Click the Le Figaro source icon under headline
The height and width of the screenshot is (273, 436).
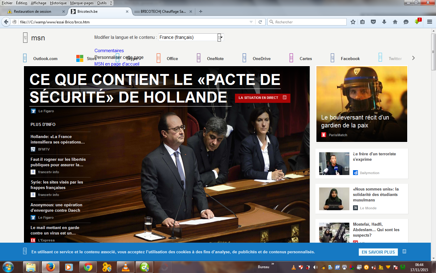pos(33,111)
